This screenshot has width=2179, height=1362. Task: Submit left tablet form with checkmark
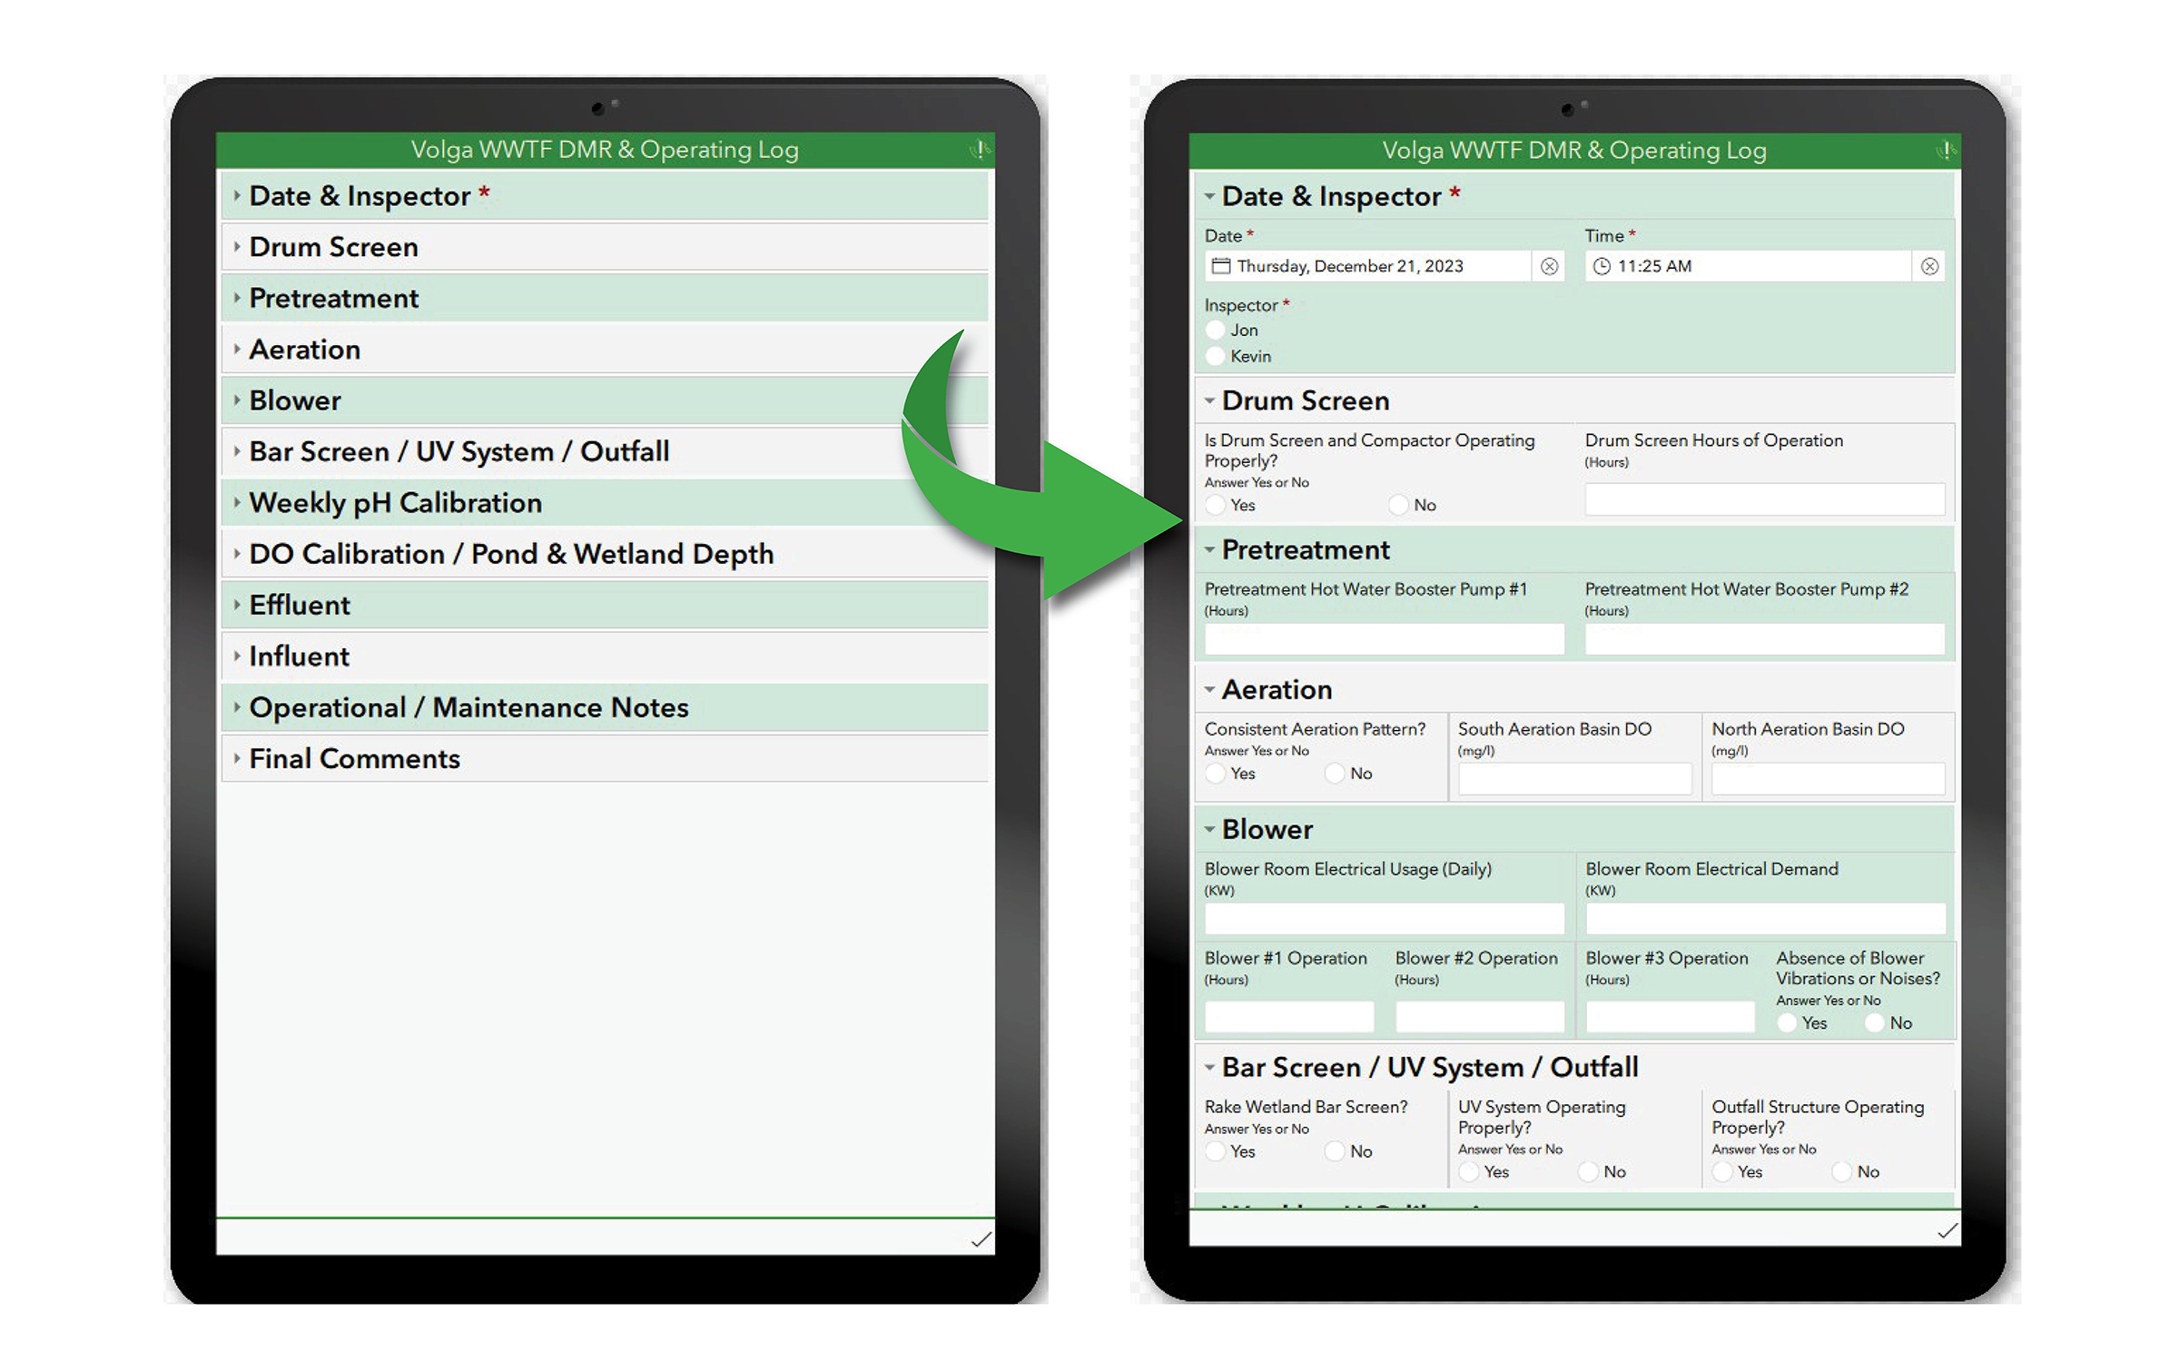click(981, 1239)
